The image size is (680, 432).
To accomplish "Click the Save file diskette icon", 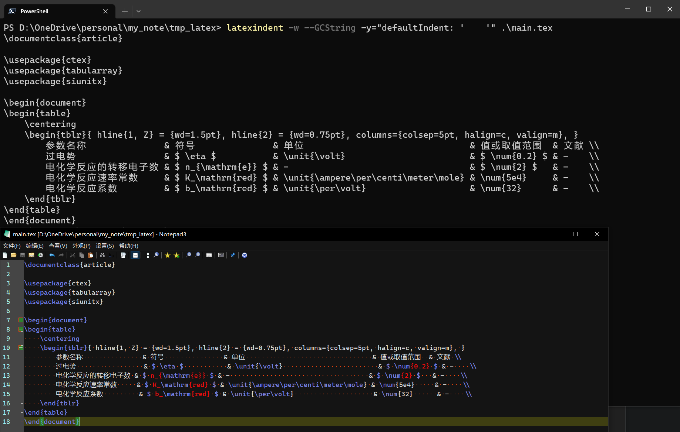I will click(x=22, y=255).
